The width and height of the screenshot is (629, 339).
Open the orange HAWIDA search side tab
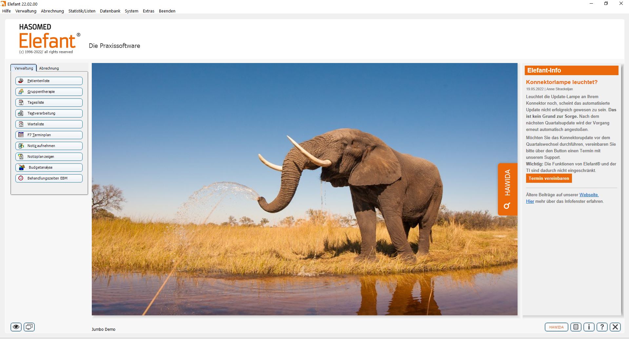507,189
